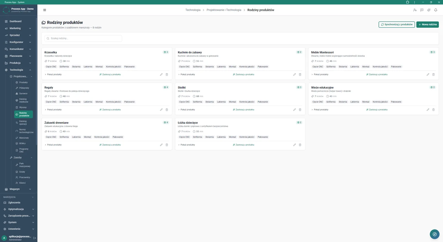
Task: Delete the Łóżka dziecięce family
Action: click(300, 145)
